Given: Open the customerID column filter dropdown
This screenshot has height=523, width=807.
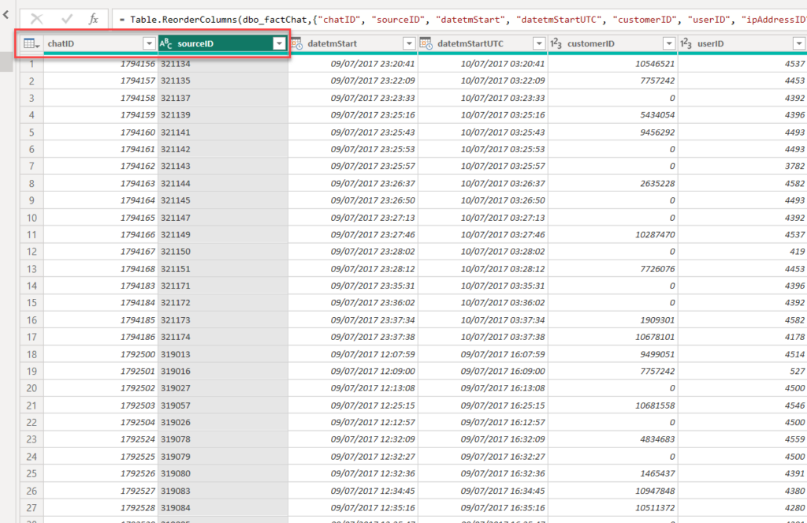Looking at the screenshot, I should coord(668,44).
